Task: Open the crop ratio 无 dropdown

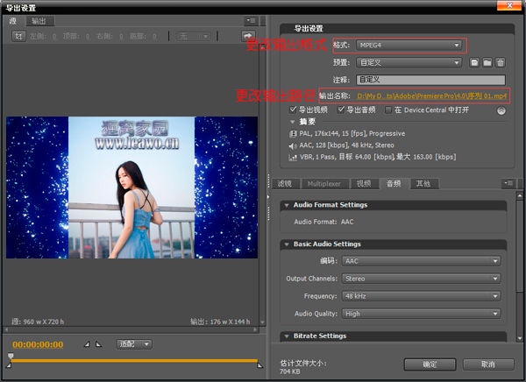Action: point(194,36)
